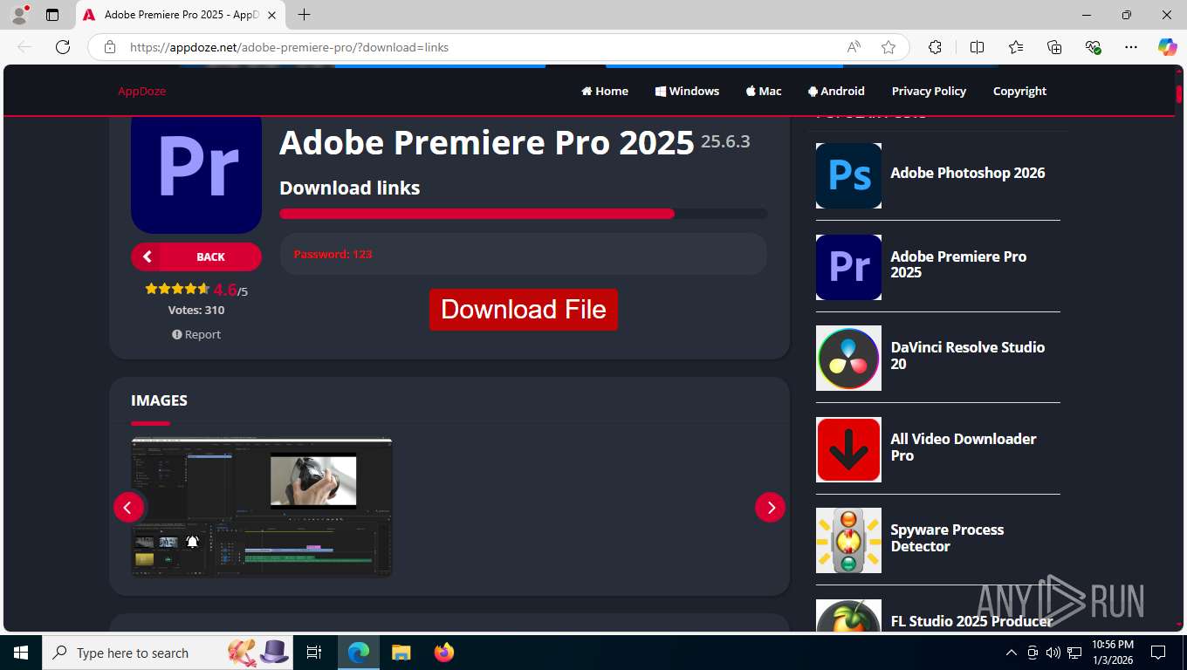Open File Explorer from taskbar

401,653
